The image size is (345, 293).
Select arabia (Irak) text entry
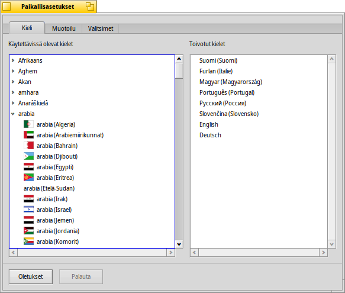[x=52, y=199]
